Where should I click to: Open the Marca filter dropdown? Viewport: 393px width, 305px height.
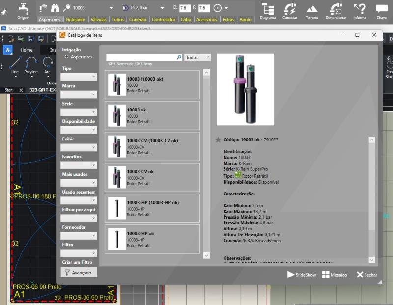79,95
